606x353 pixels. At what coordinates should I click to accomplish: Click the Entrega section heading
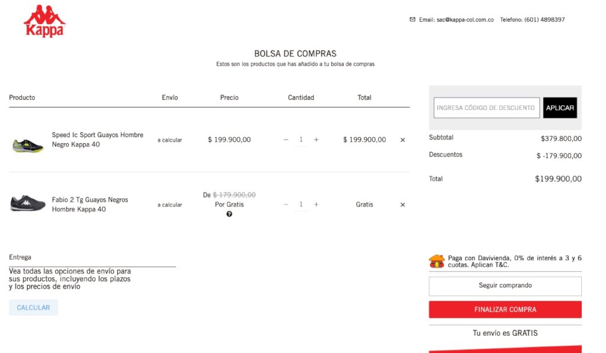[x=20, y=257]
